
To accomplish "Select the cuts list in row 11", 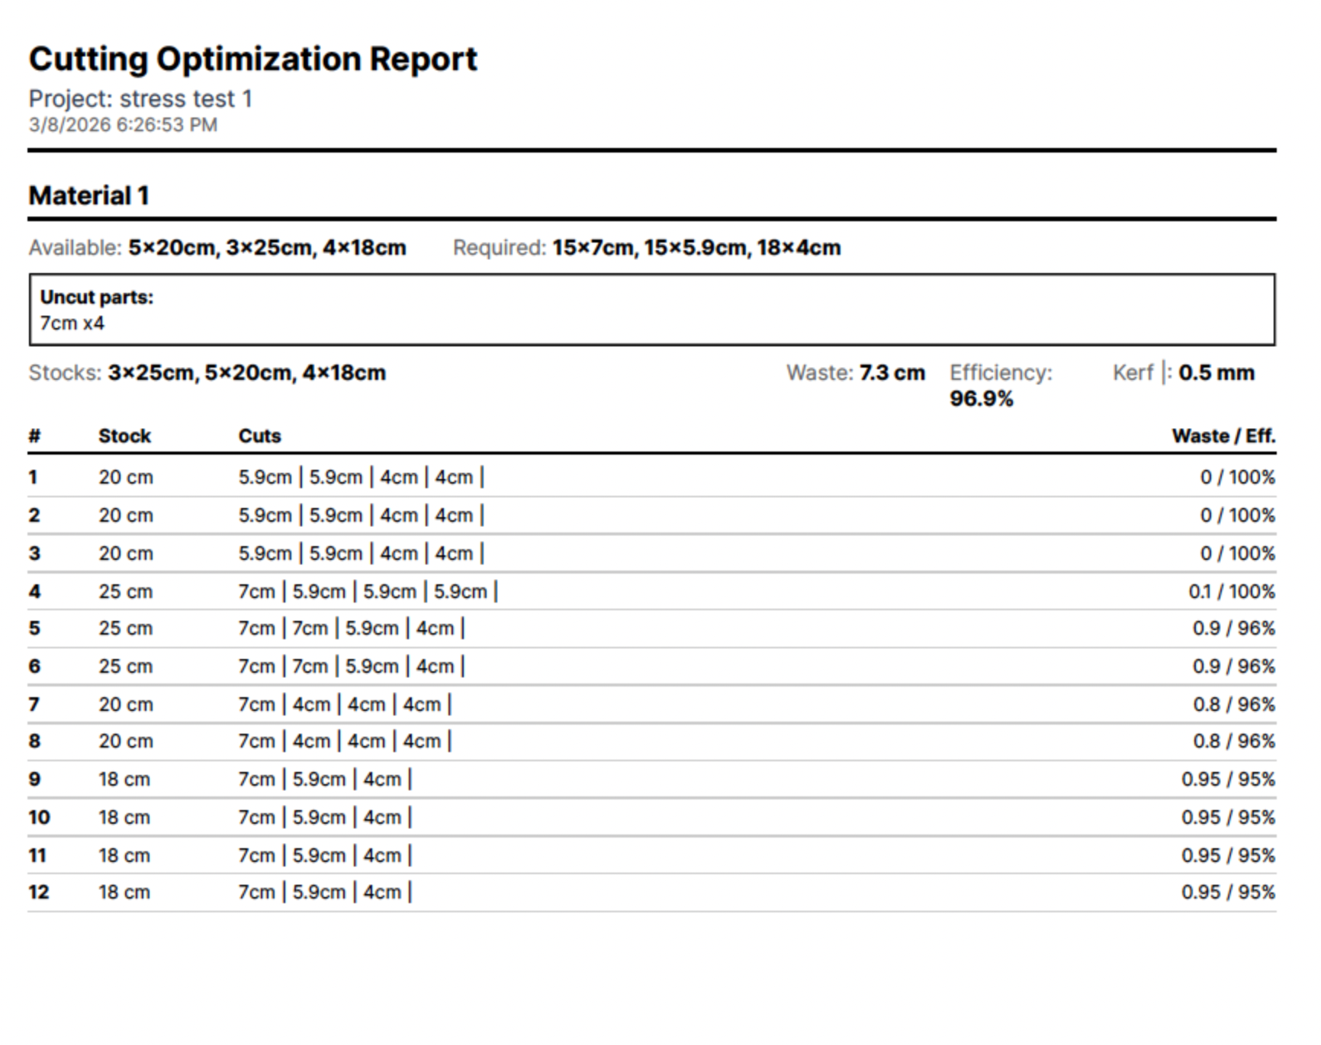I will coord(325,856).
